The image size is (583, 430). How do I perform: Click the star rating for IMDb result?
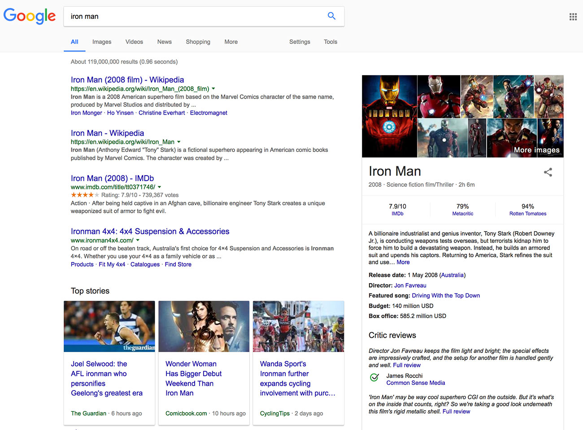(85, 195)
